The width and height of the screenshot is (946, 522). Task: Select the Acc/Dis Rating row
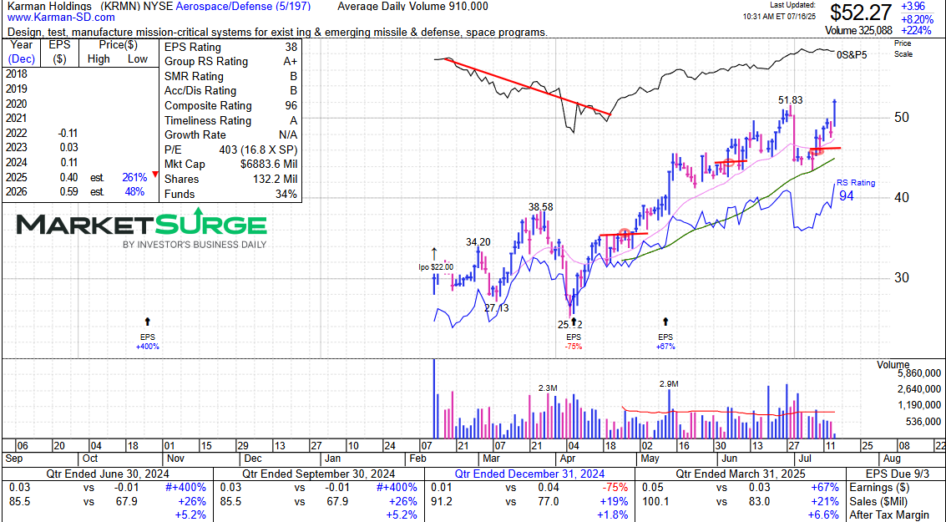tap(231, 91)
